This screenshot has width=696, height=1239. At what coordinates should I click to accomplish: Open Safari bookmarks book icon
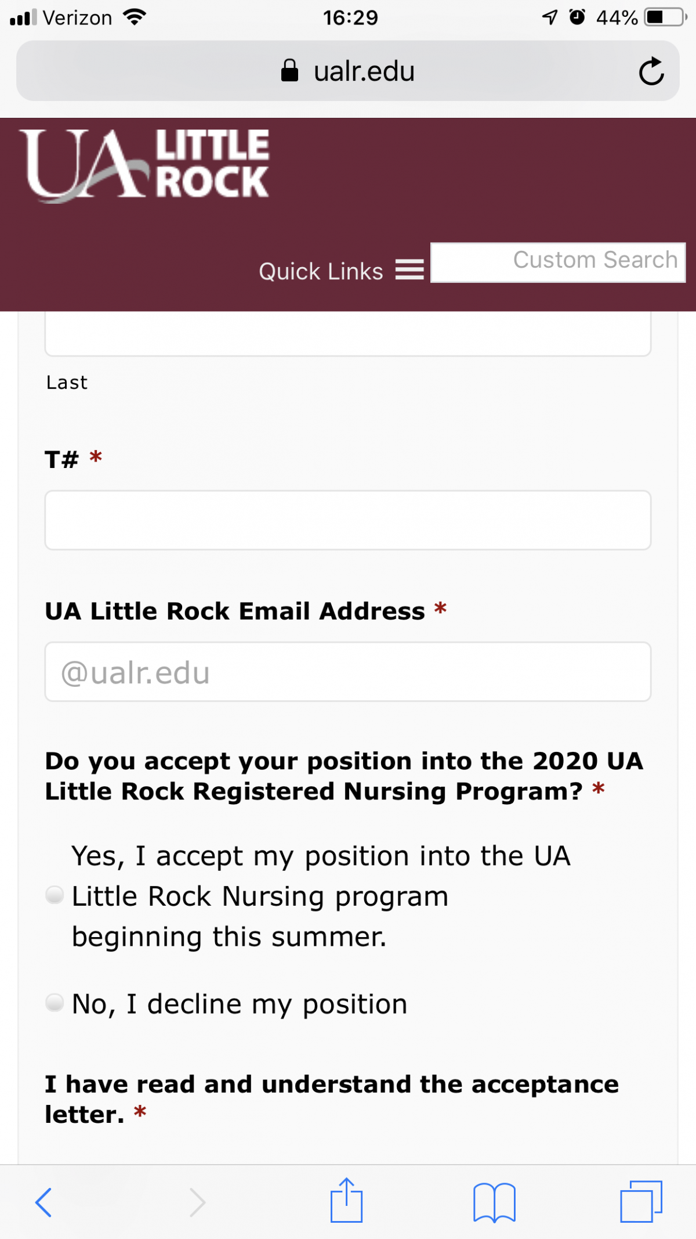pyautogui.click(x=494, y=1202)
